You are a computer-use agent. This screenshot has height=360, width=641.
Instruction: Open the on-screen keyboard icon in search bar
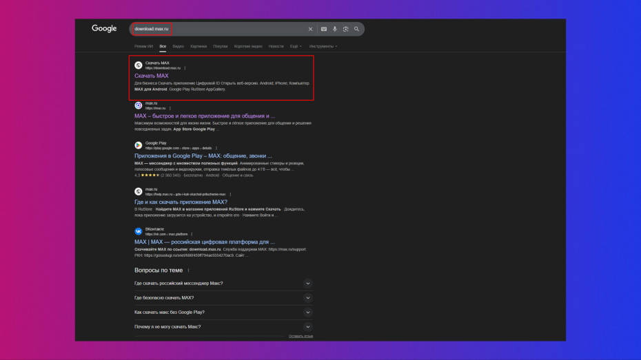[324, 29]
